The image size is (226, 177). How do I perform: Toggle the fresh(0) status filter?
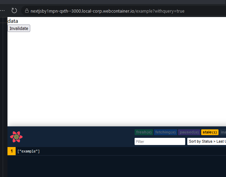[x=144, y=132]
